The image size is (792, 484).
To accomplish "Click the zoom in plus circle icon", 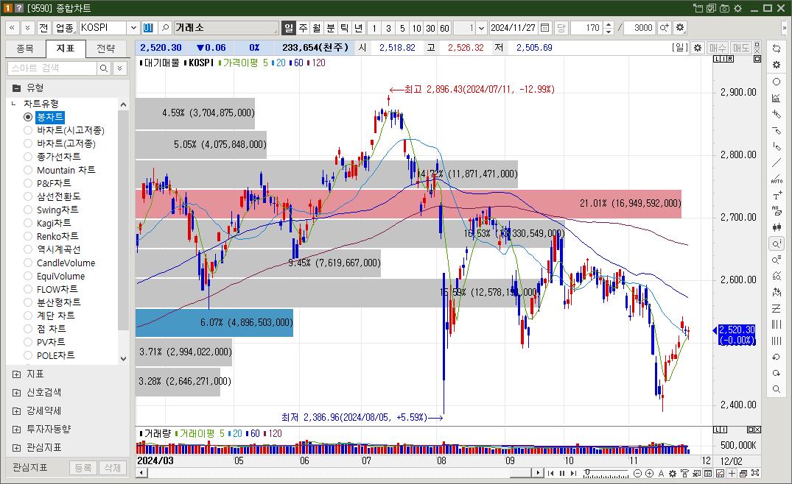I will pyautogui.click(x=650, y=474).
